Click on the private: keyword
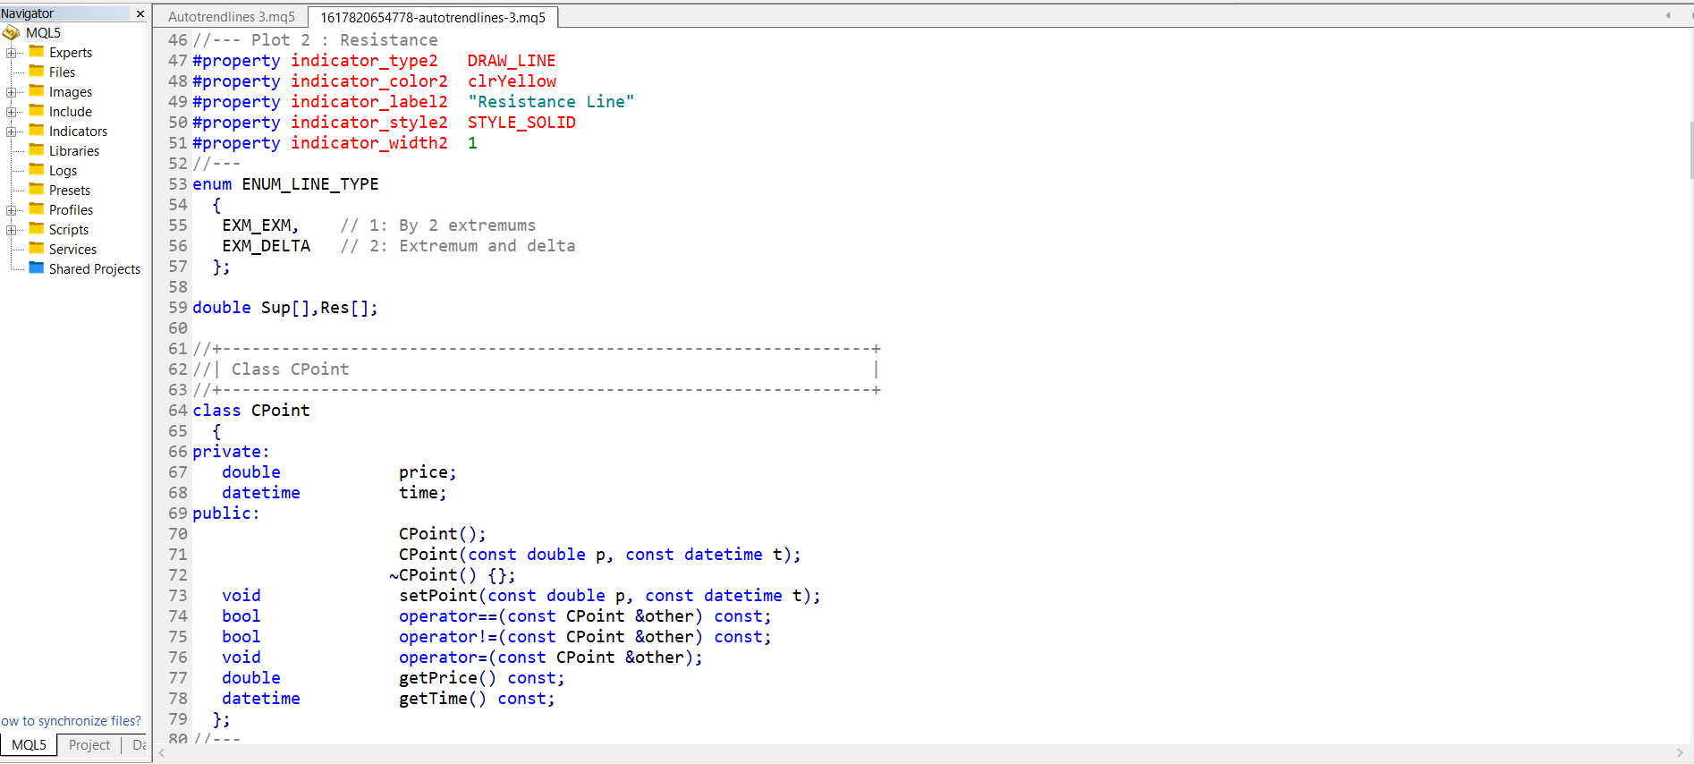This screenshot has width=1694, height=764. click(x=231, y=452)
